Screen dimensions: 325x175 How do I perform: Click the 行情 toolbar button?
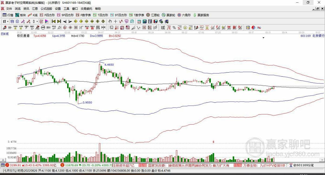tap(8, 15)
